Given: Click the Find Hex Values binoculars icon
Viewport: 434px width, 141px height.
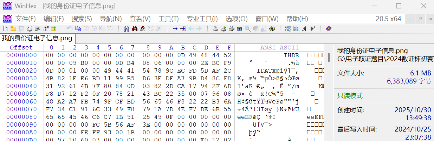Looking at the screenshot, I should (x=143, y=28).
